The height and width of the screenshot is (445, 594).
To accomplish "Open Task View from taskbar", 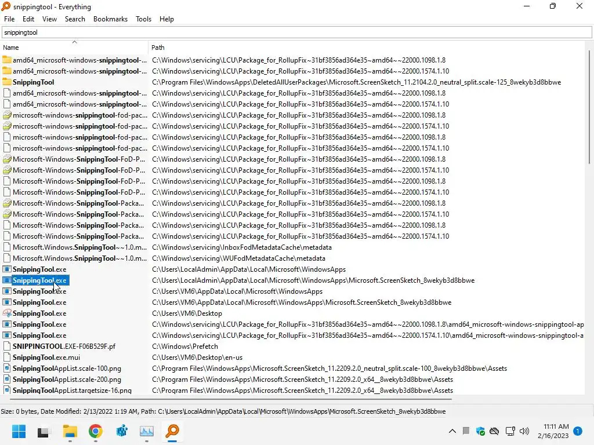I will click(43, 432).
